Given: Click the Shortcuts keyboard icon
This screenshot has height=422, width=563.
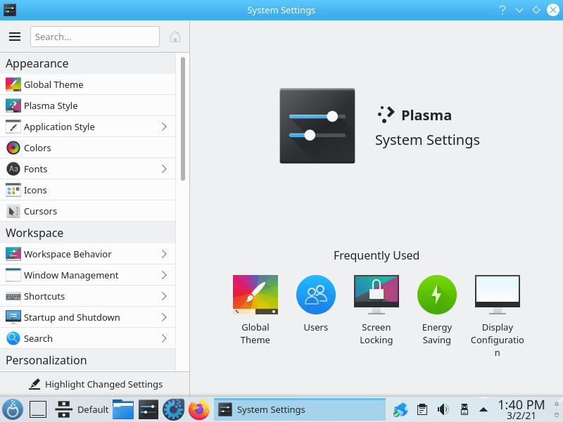Looking at the screenshot, I should [13, 296].
